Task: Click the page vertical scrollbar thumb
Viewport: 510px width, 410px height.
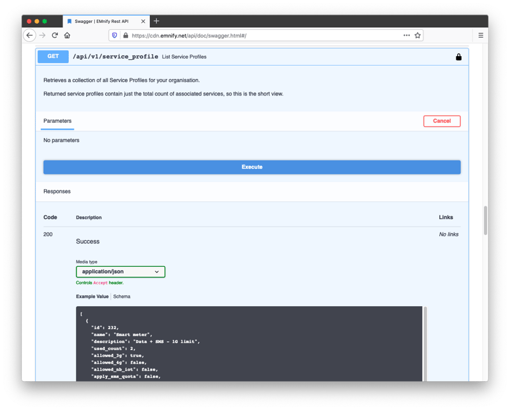Action: click(x=485, y=220)
